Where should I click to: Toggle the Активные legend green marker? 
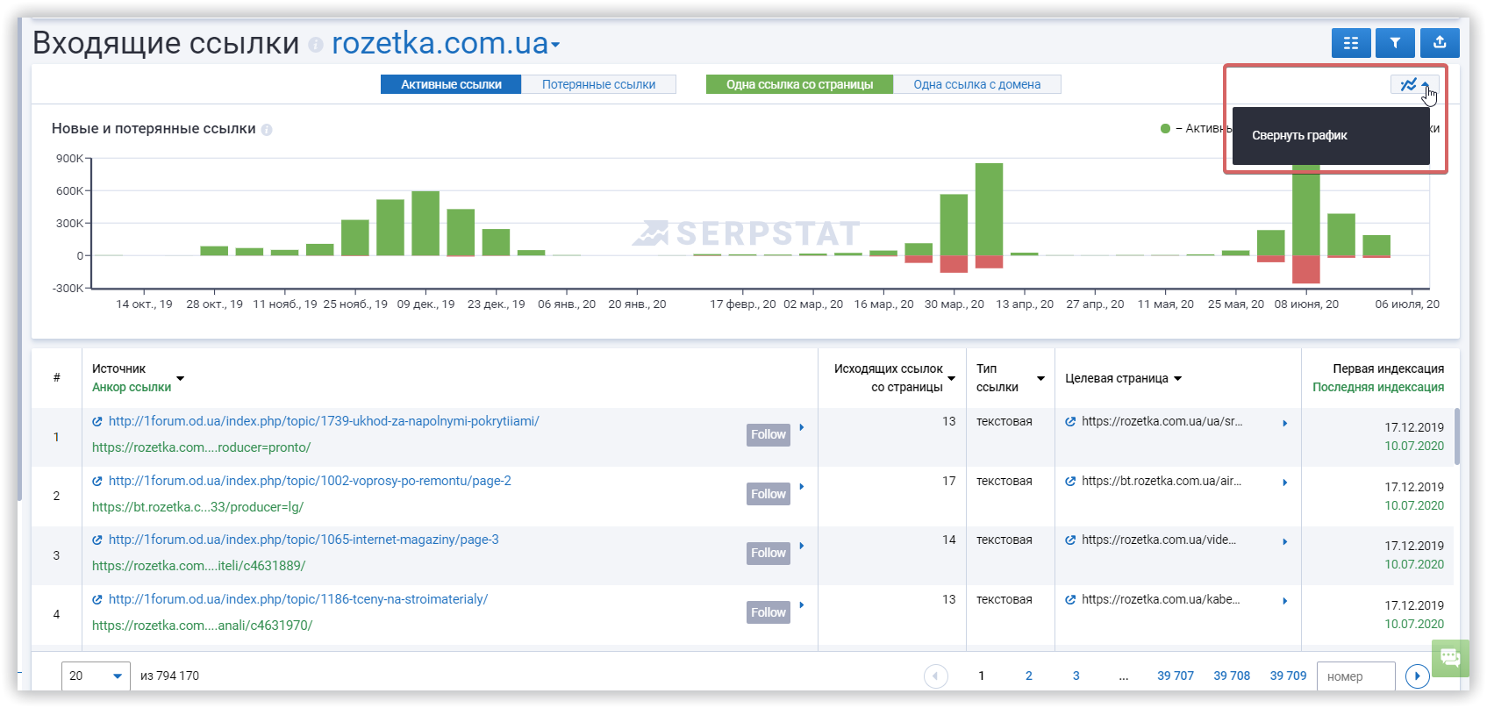1165,129
